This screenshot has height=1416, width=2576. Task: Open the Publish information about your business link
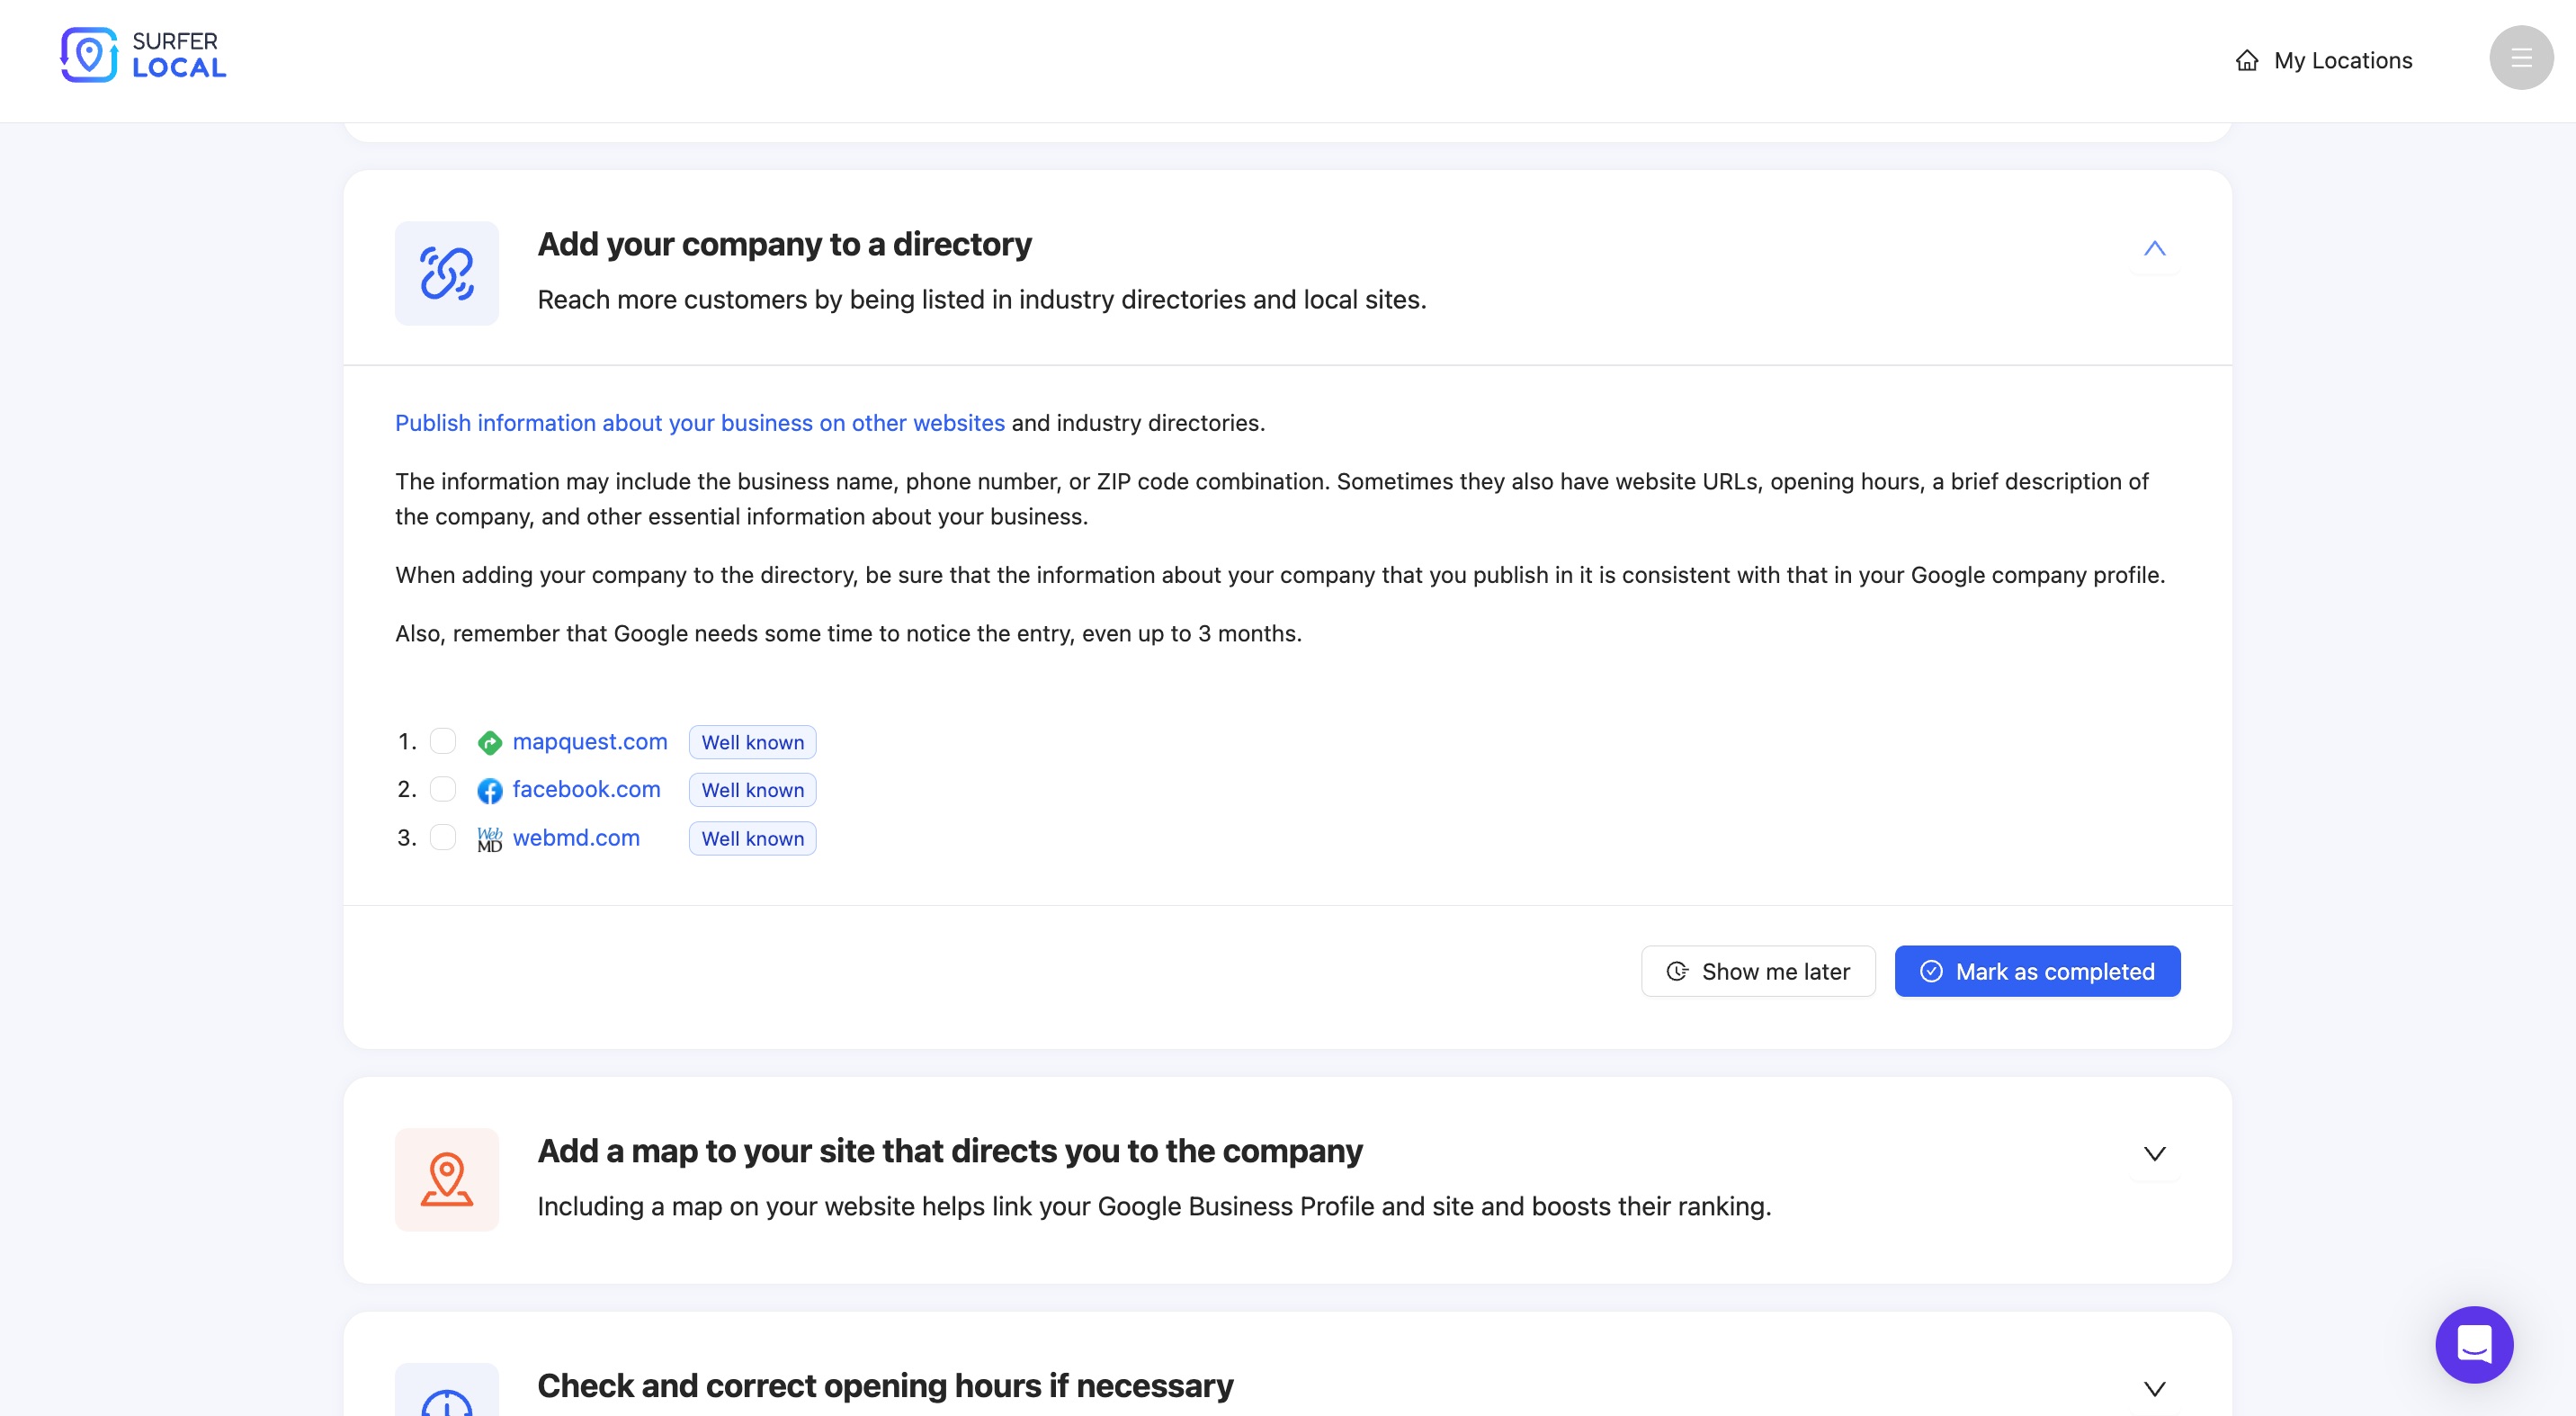coord(699,423)
